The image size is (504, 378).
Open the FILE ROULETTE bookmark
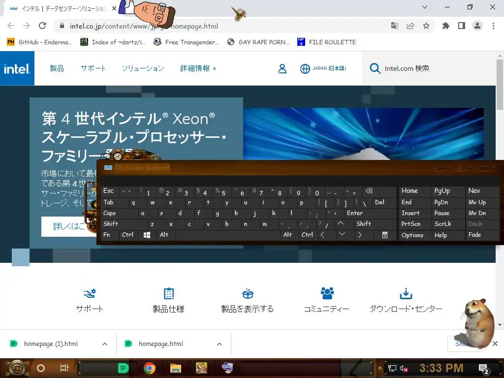tap(327, 42)
